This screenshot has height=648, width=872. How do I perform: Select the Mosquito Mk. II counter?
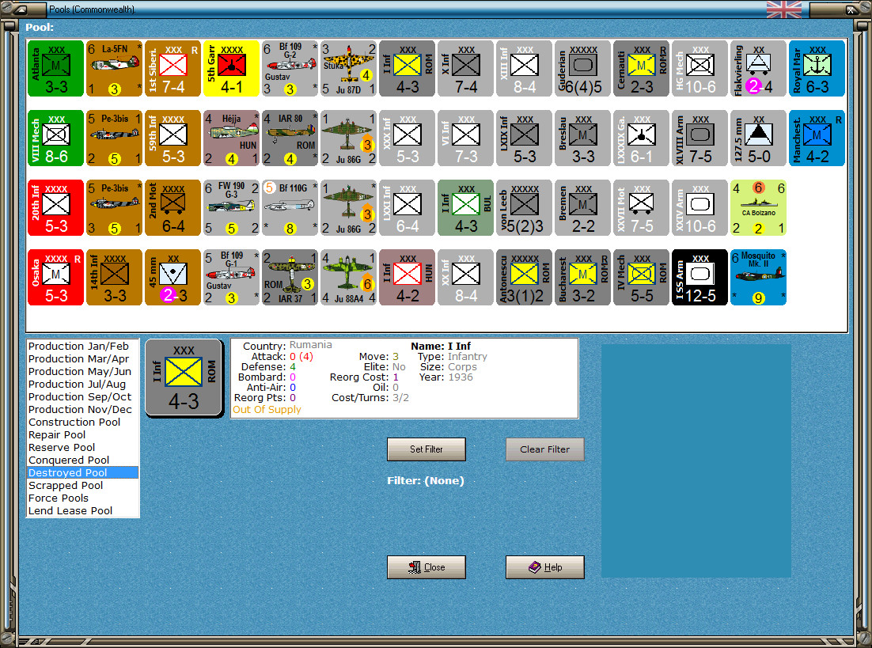coord(758,277)
